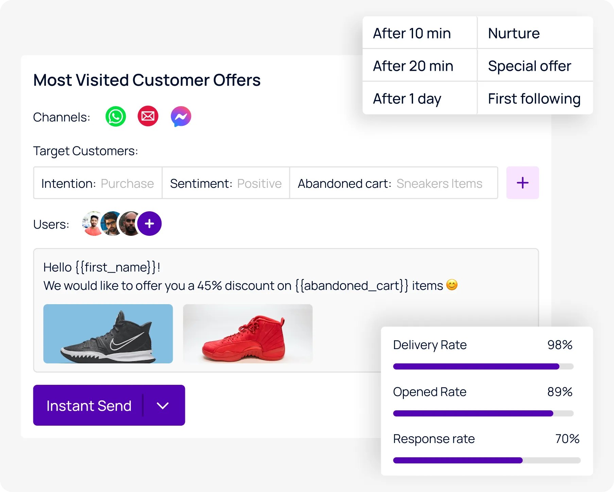Click the Most Visited Customer Offers title
The height and width of the screenshot is (492, 614).
(147, 80)
